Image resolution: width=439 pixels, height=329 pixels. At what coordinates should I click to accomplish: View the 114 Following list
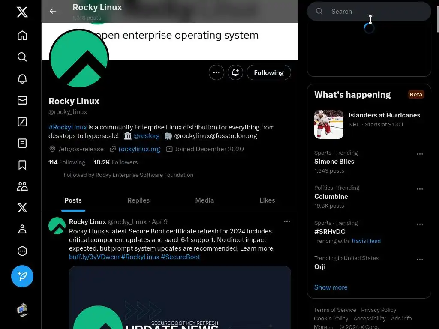coord(67,162)
